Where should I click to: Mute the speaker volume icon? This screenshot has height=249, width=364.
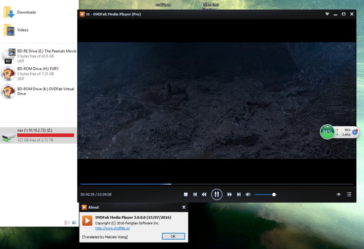point(248,194)
